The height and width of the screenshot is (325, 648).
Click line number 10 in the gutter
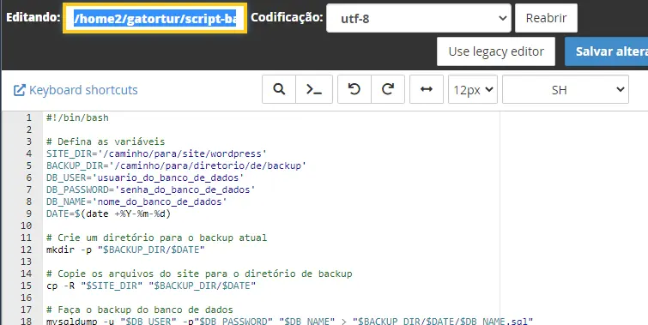click(x=27, y=226)
